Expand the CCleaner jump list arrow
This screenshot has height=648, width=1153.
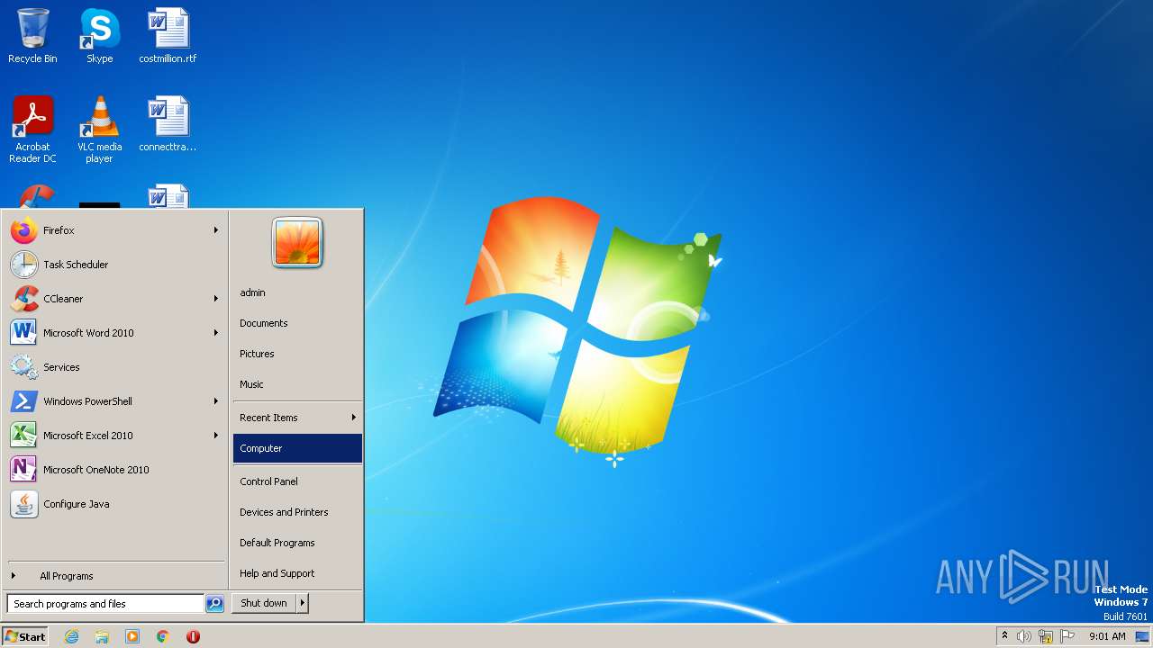click(216, 299)
